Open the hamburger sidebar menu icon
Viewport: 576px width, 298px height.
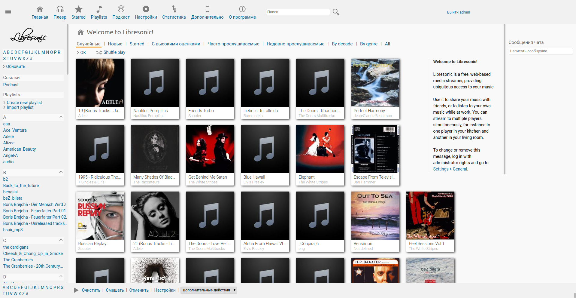point(8,12)
